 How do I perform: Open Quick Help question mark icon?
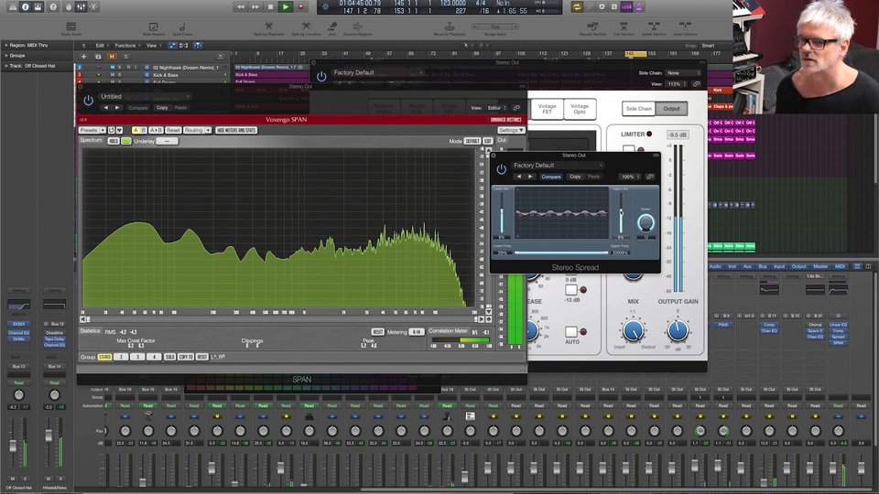[x=53, y=6]
